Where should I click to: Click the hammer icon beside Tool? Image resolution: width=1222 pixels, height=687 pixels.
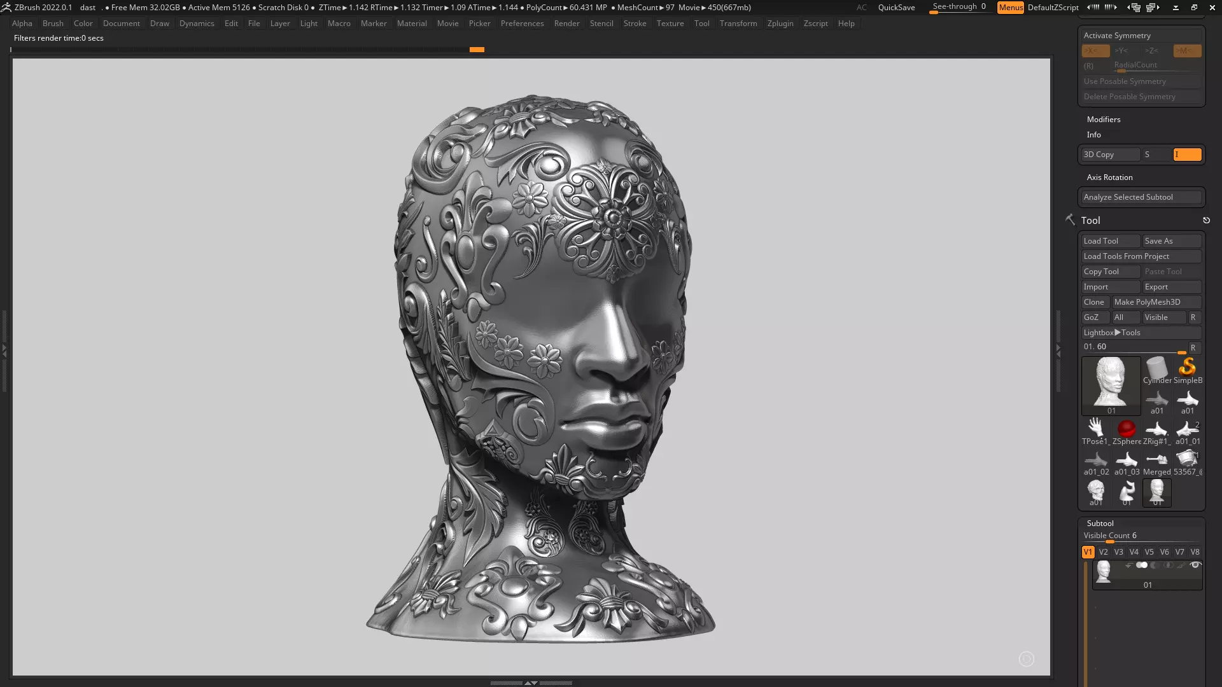[1070, 219]
